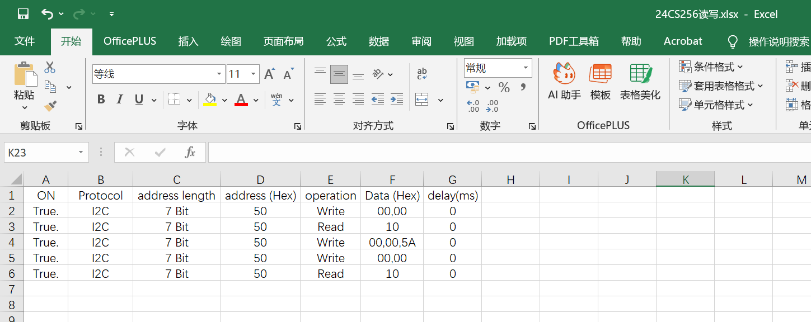Screen dimensions: 811x322
Task: Open number format dropdown 常规
Action: (526, 68)
